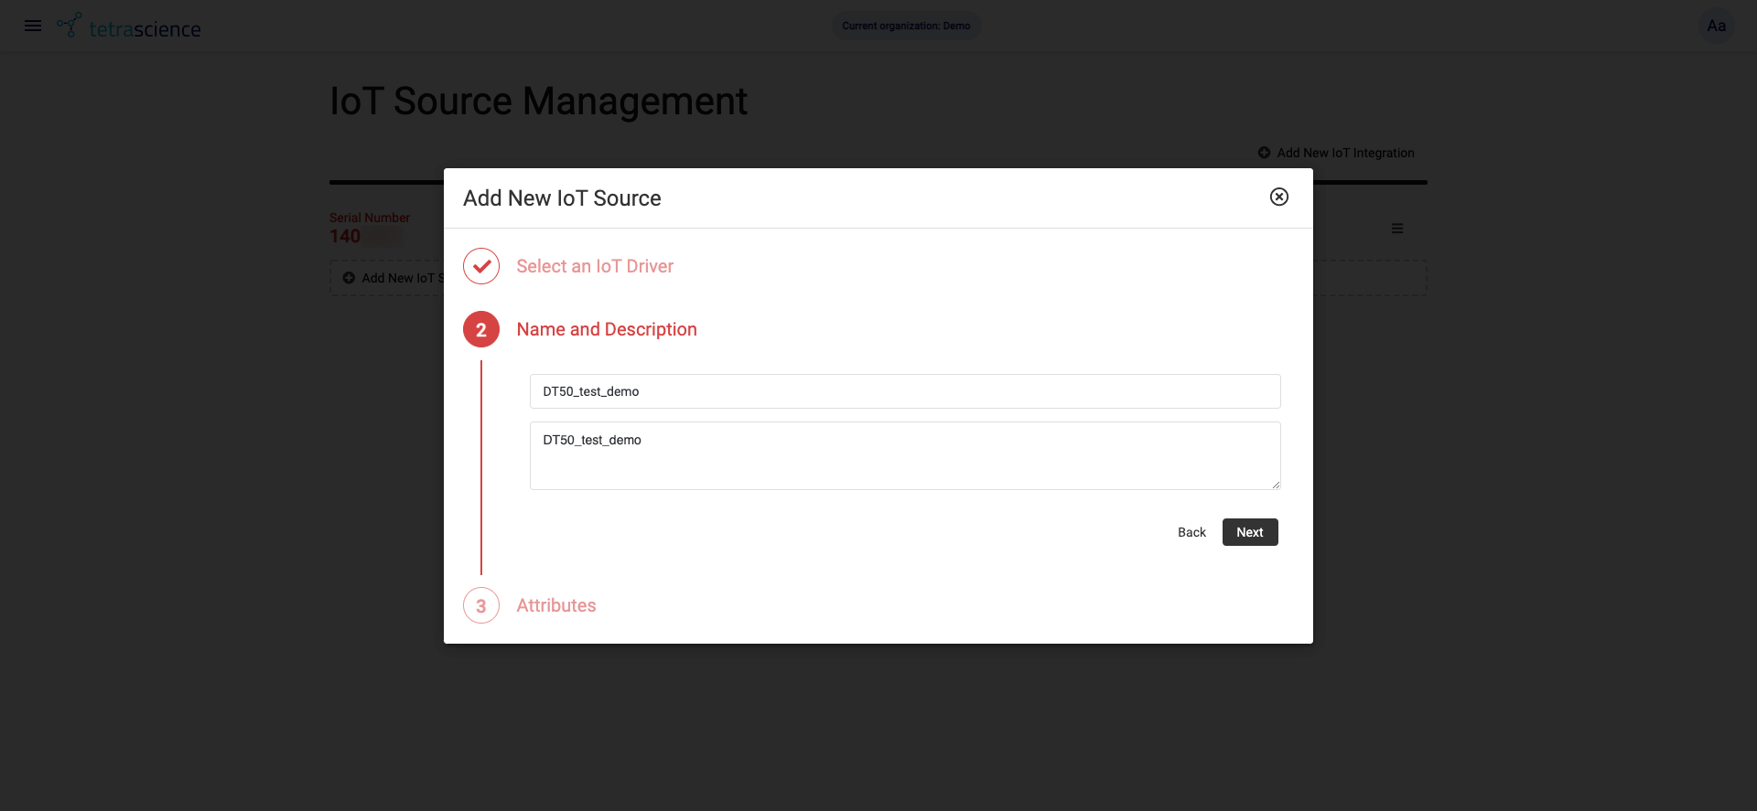Select Name and Description step heading
Image resolution: width=1757 pixels, height=811 pixels.
pos(607,329)
